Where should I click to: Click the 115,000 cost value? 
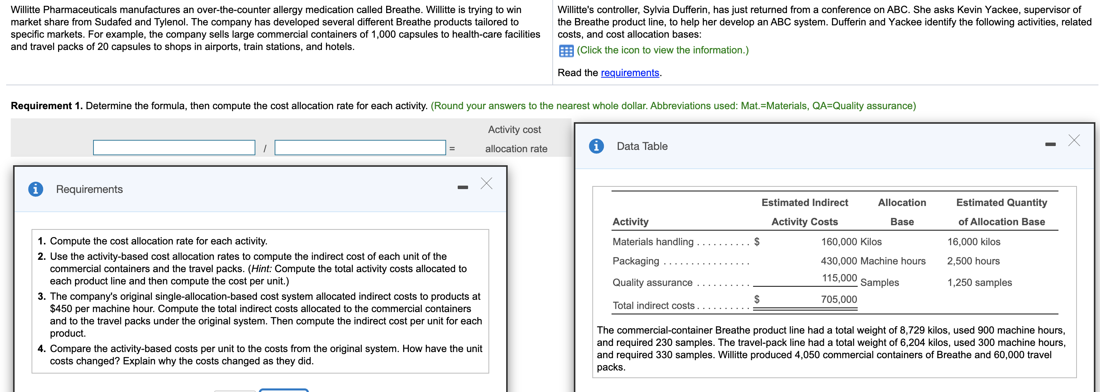click(840, 278)
